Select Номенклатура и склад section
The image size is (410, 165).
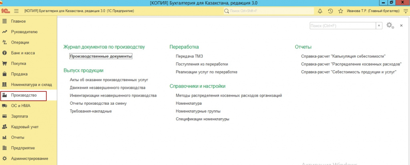tap(32, 85)
